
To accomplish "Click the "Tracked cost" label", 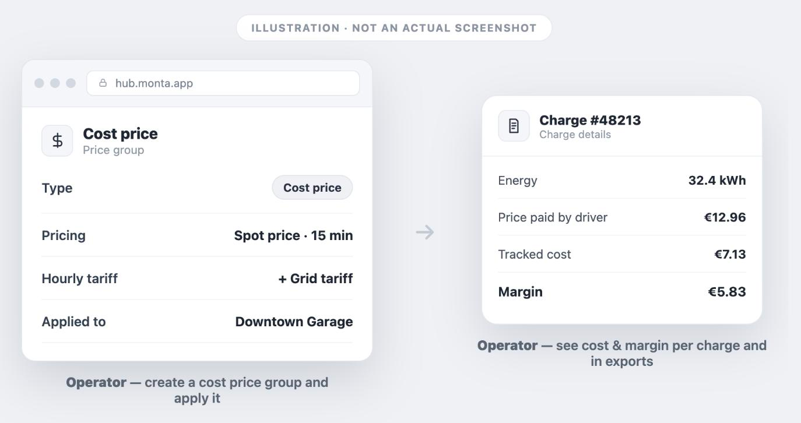I will [535, 254].
